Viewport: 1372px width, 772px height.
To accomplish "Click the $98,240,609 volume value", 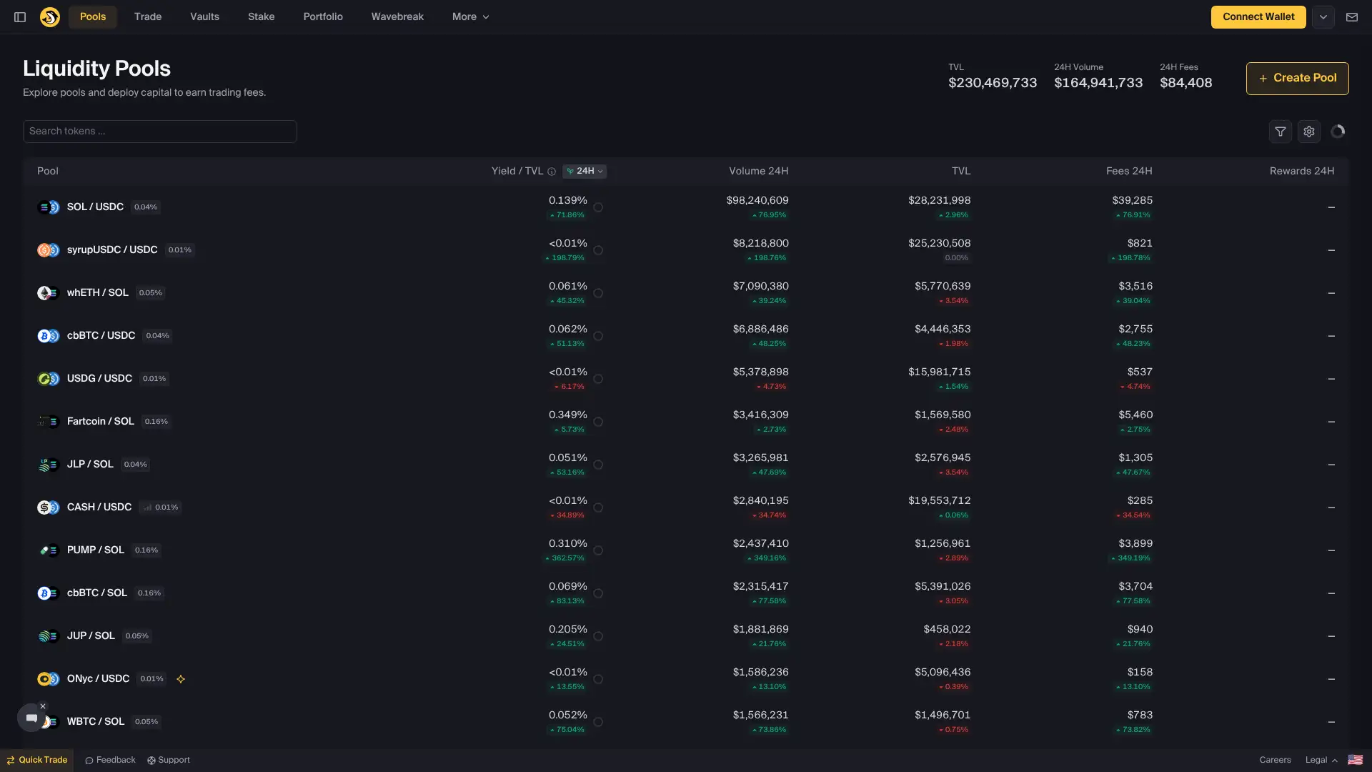I will click(x=757, y=201).
